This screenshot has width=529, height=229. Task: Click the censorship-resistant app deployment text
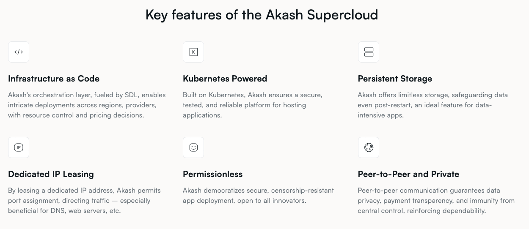[258, 196]
